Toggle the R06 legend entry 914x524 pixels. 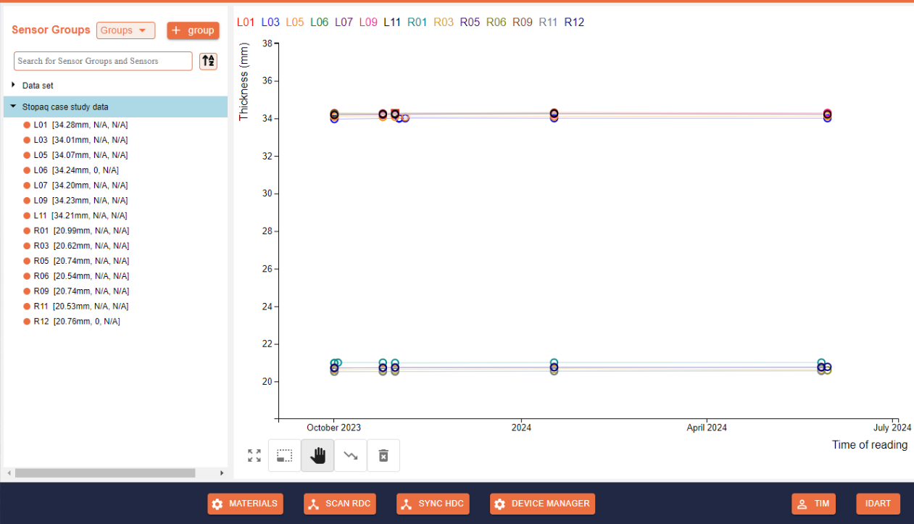pos(496,22)
